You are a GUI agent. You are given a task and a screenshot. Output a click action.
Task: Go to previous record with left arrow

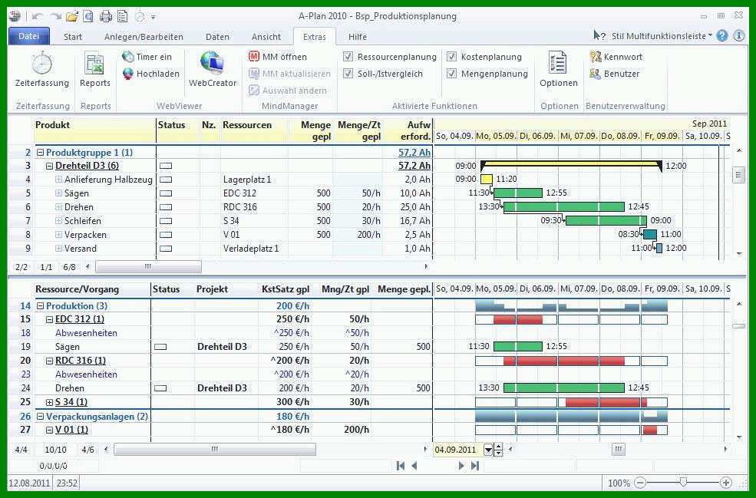click(414, 466)
